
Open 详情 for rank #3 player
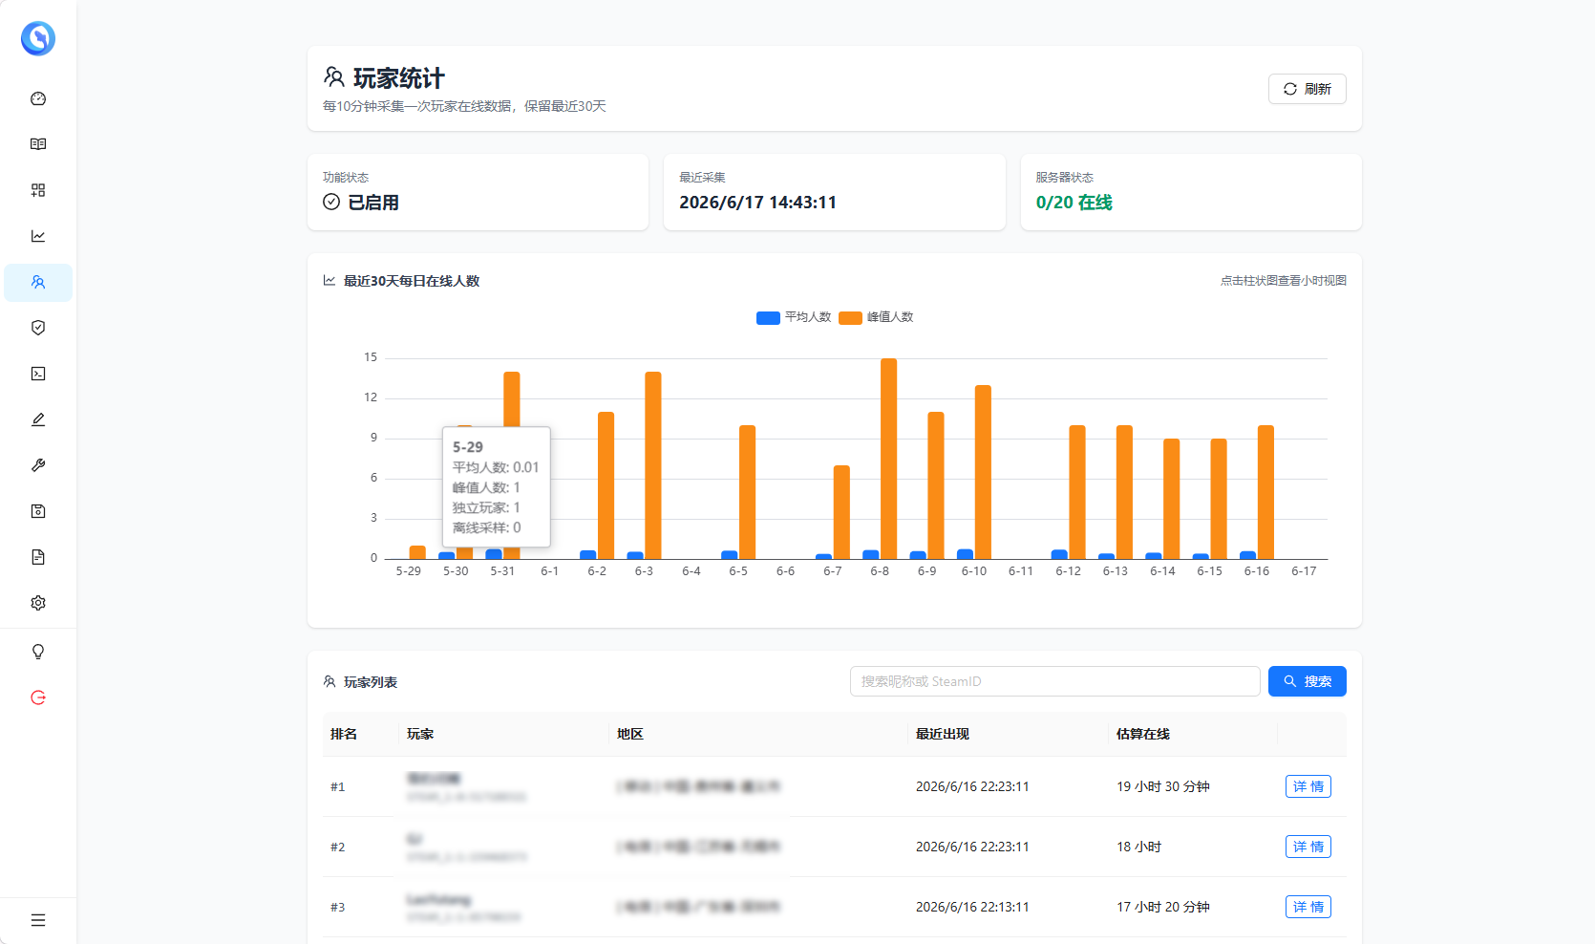click(1308, 907)
